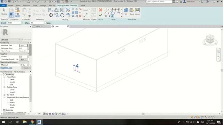Toggle the Lock checkbox in options bar

click(x=46, y=23)
